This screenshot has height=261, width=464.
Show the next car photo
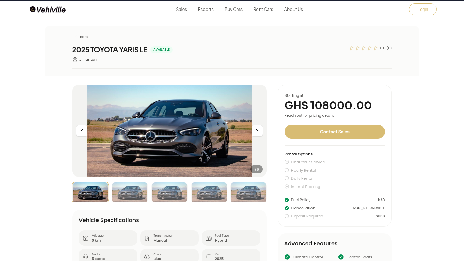pyautogui.click(x=257, y=131)
